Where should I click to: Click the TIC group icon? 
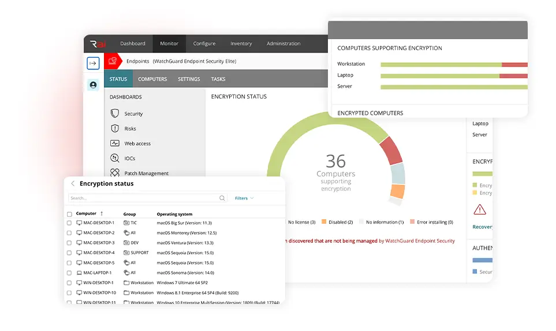pos(126,223)
